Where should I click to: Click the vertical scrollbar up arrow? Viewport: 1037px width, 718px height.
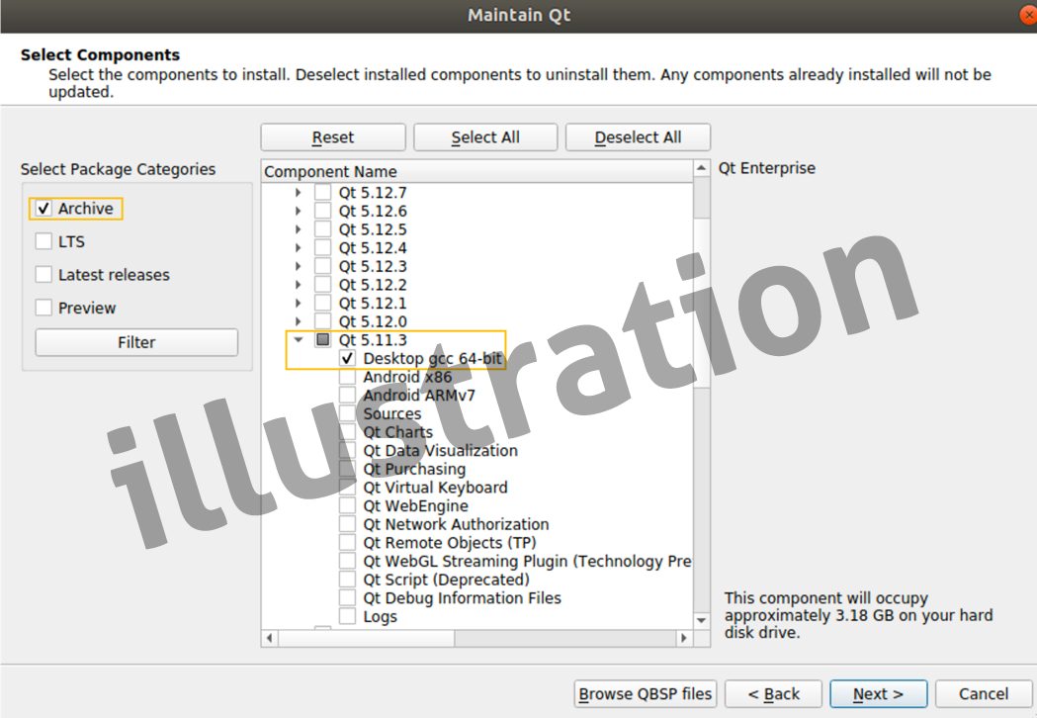click(x=701, y=169)
